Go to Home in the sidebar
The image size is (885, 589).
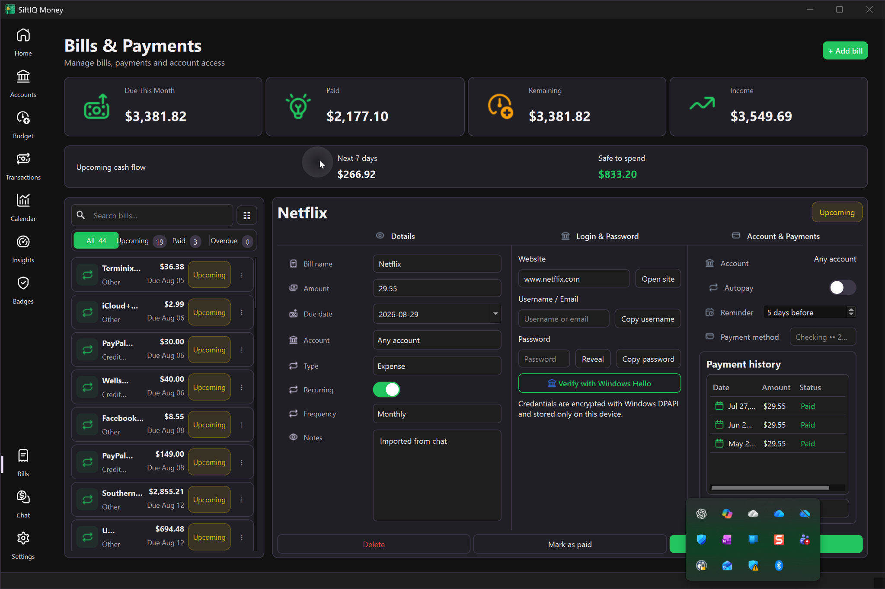(x=23, y=42)
